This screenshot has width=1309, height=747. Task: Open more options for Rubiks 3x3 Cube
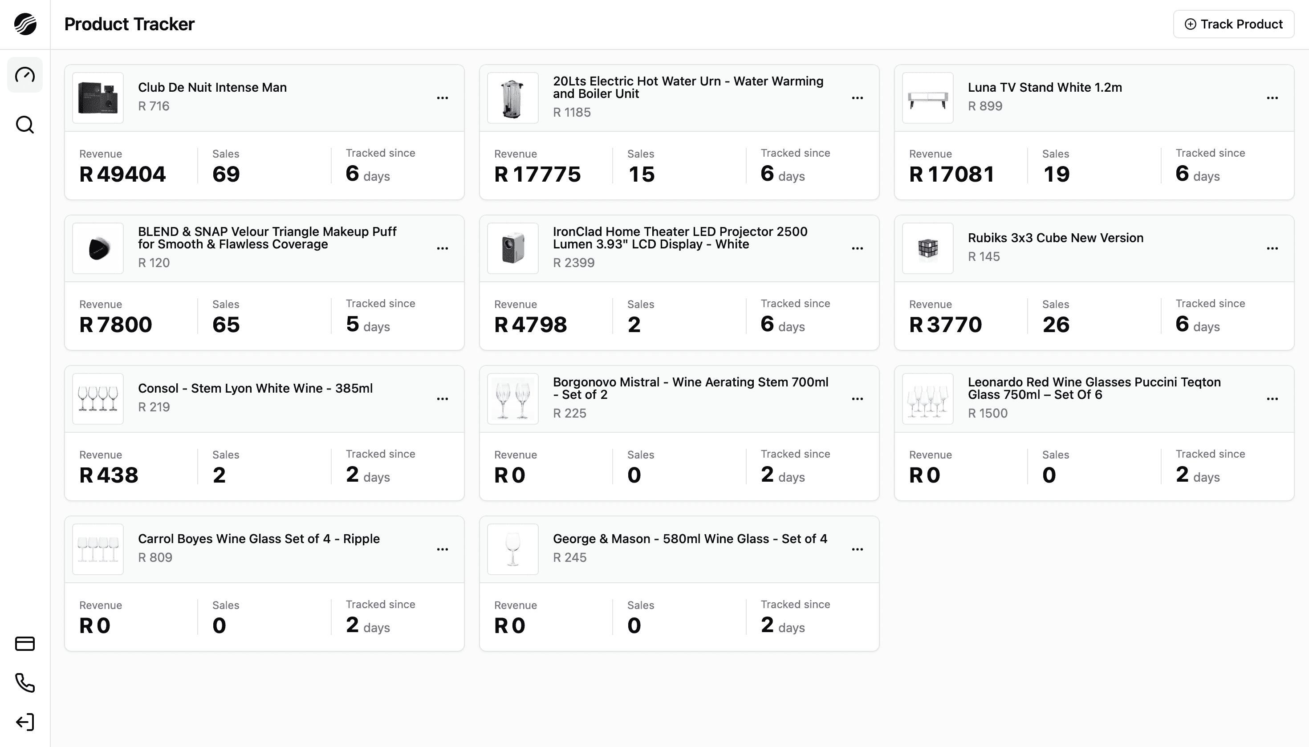click(1272, 248)
